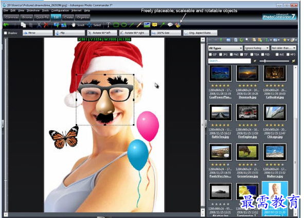Click the blue list view icon in browser panel
The width and height of the screenshot is (304, 218).
tap(228, 40)
